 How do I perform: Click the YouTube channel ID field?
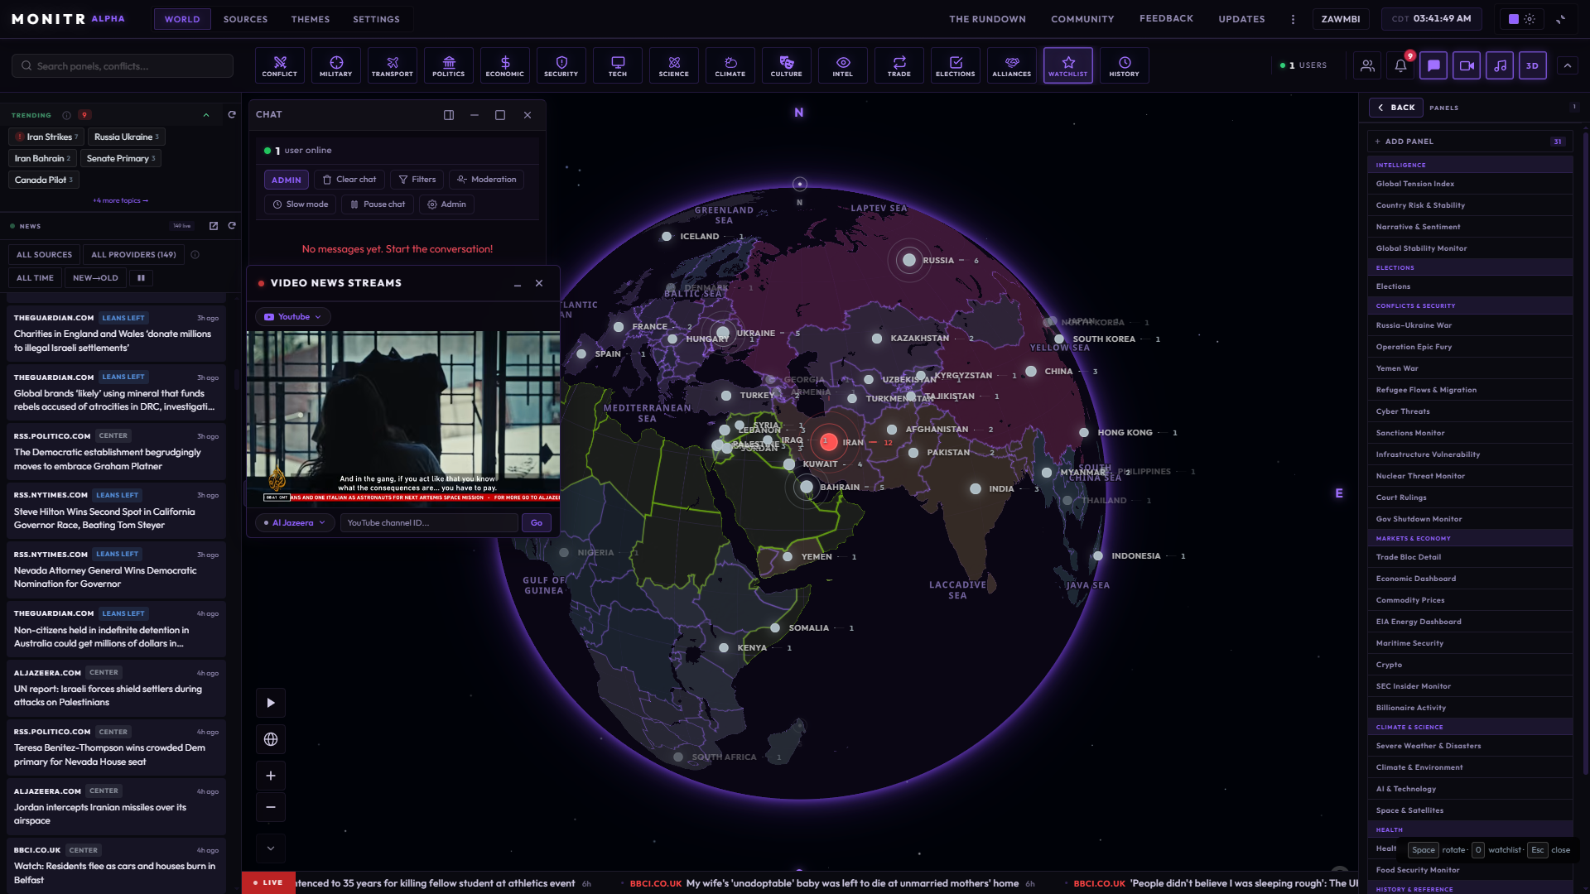pos(429,523)
